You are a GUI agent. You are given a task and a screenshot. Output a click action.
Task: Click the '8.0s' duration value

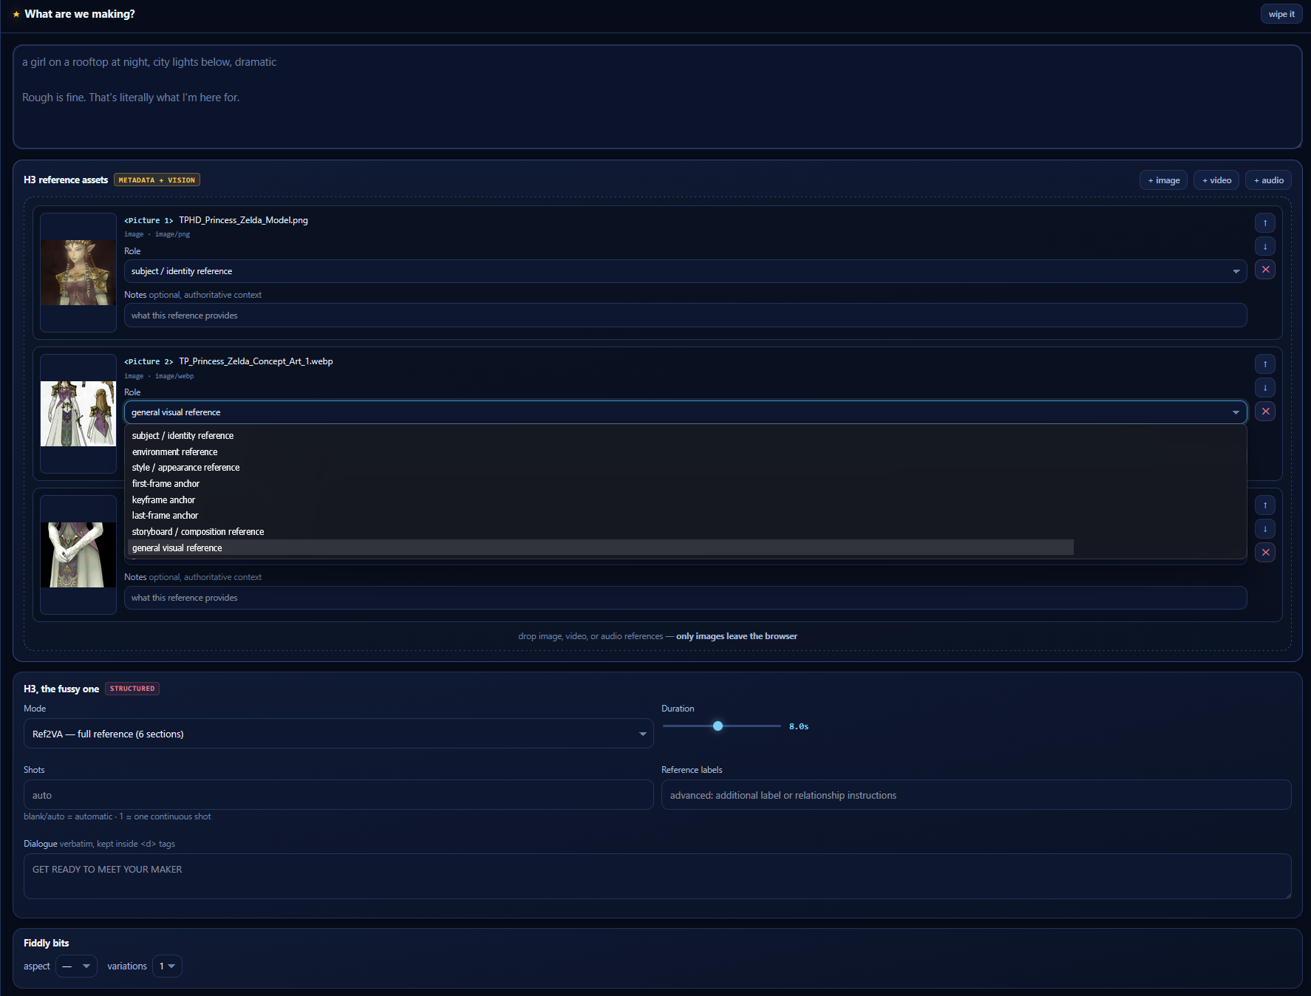[x=798, y=726]
